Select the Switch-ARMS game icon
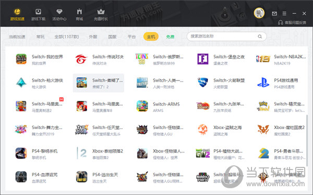This screenshot has width=313, height=195. point(142,106)
